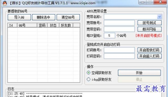This screenshot has width=168, height=97.
Task: Click the 宽带账号 input field
Action: point(119,23)
